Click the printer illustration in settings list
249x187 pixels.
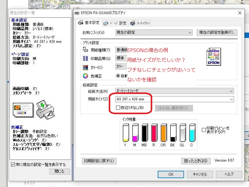coord(44,109)
